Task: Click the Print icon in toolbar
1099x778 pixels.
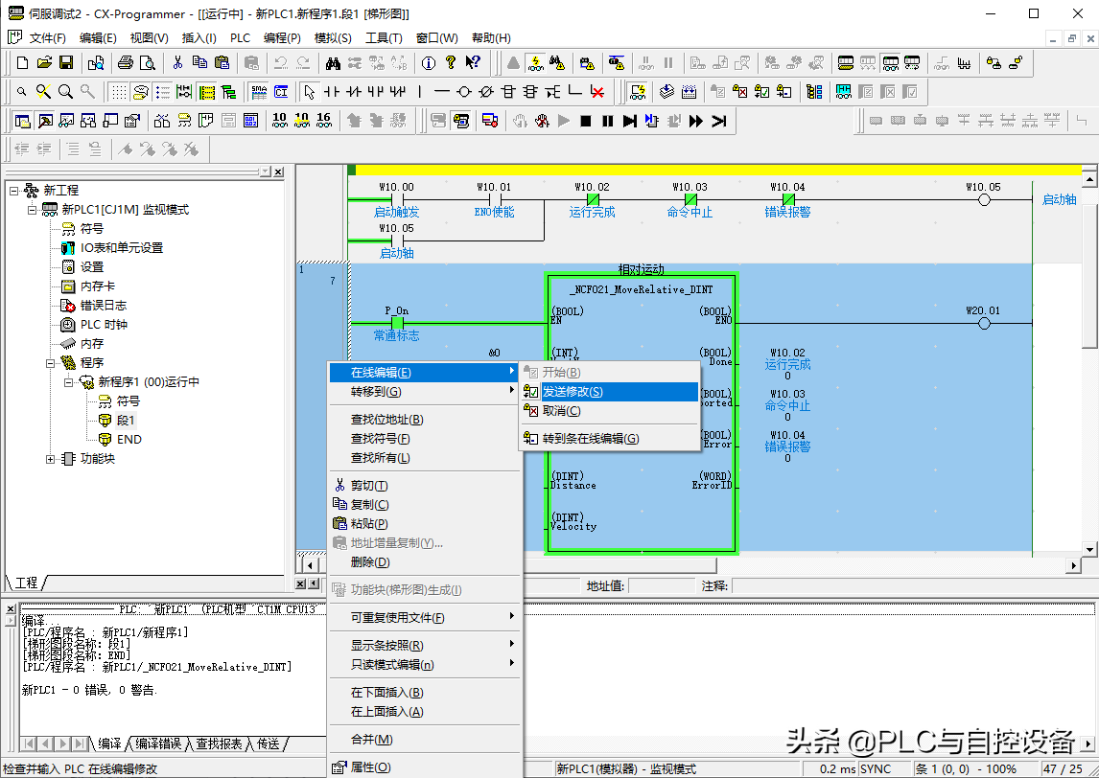Action: [x=125, y=63]
